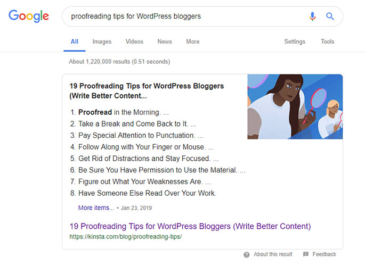The width and height of the screenshot is (365, 265).
Task: Click the feedback flag icon
Action: click(306, 254)
